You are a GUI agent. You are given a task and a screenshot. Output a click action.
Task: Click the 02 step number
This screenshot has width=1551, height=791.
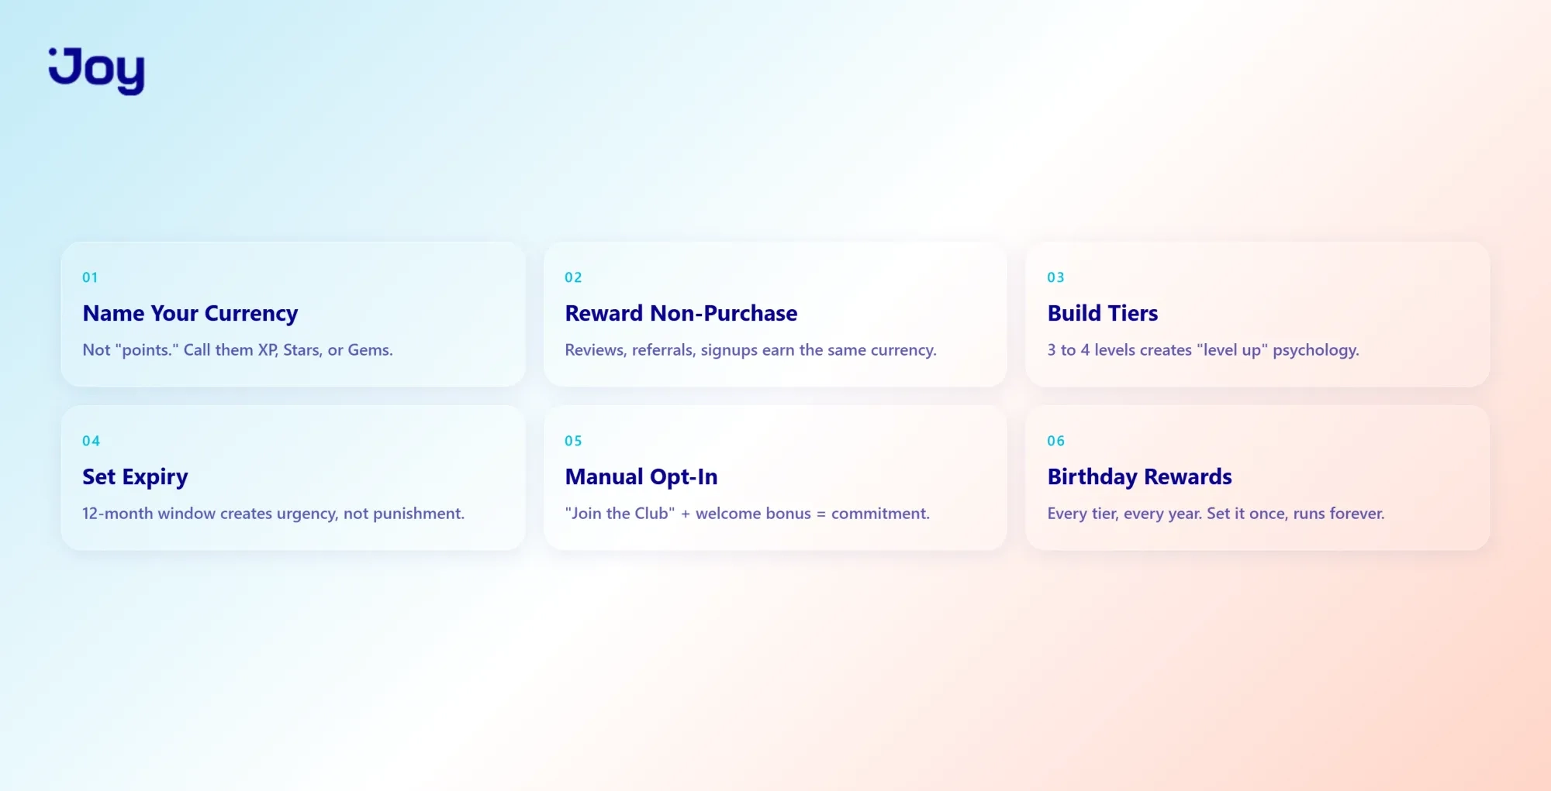(573, 277)
